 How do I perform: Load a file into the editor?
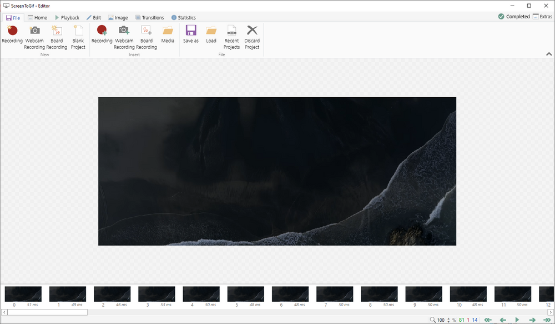coord(211,37)
